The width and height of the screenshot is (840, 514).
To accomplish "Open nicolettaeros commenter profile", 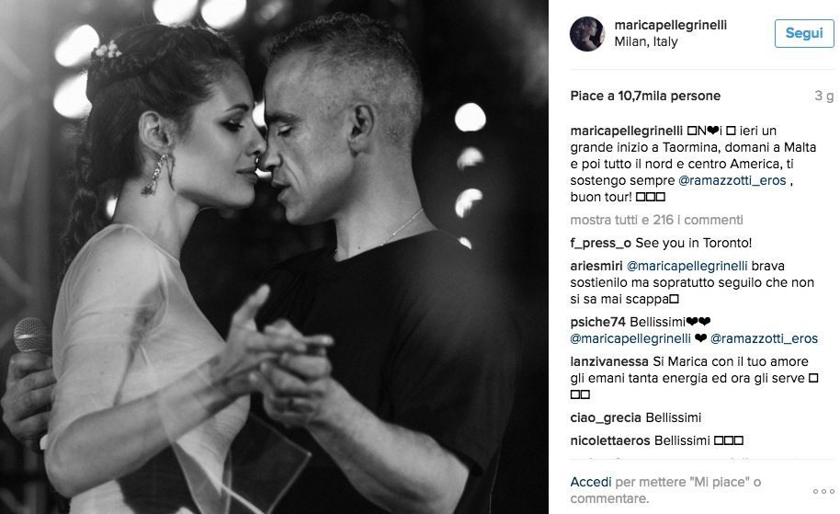I will (609, 440).
